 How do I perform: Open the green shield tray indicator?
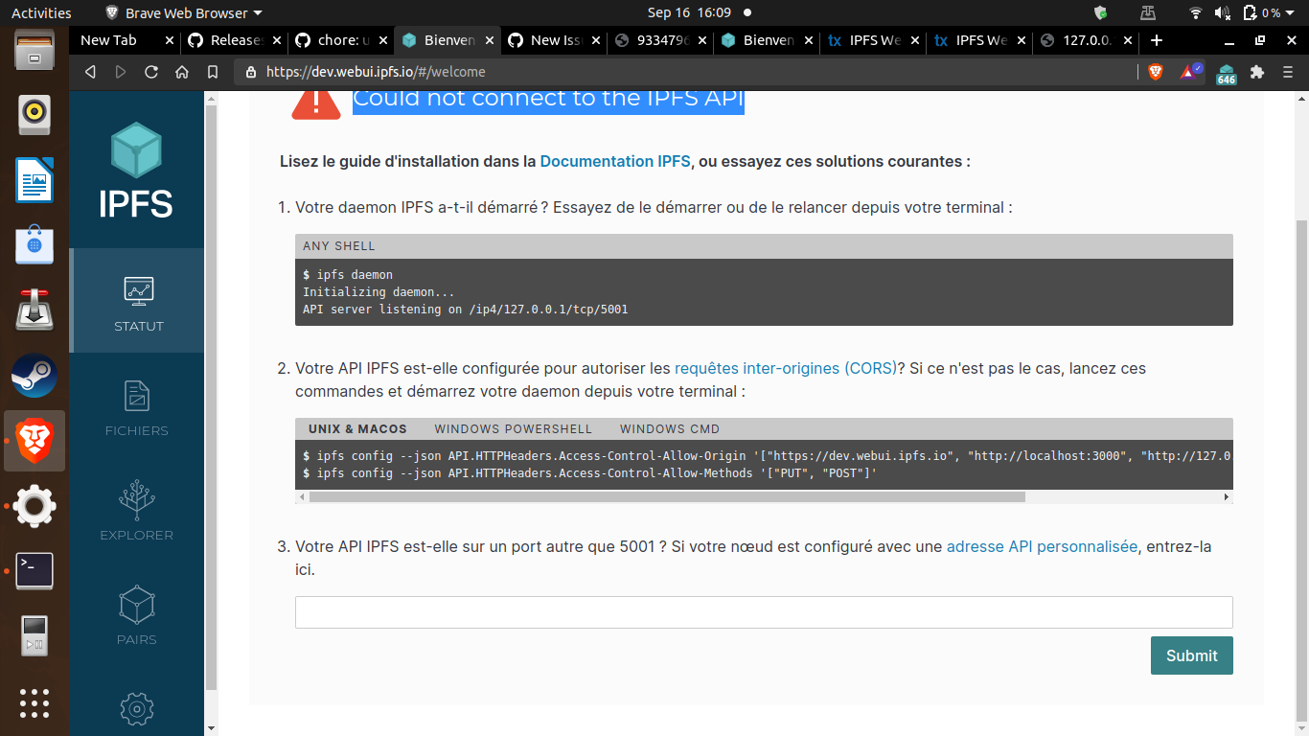pyautogui.click(x=1101, y=12)
